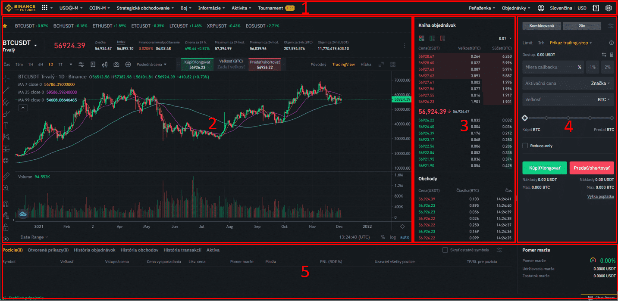
Task: Show only sell orders in order book
Action: point(442,38)
